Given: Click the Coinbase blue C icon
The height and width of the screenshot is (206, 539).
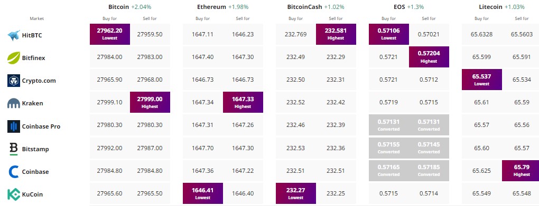Looking at the screenshot, I should tap(14, 172).
